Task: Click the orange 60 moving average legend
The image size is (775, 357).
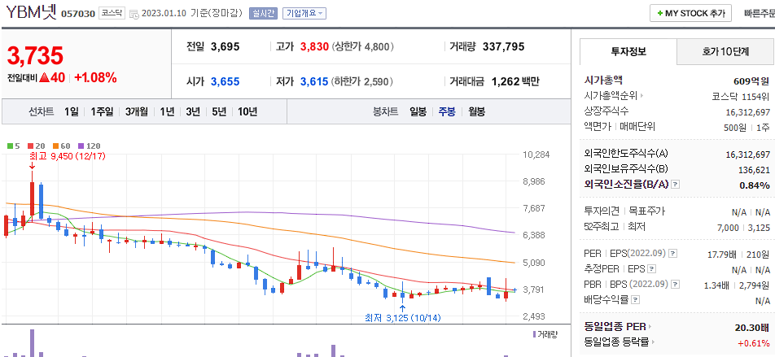Action: (x=62, y=146)
